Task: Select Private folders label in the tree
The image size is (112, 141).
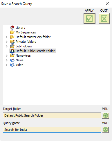Action: (26, 42)
